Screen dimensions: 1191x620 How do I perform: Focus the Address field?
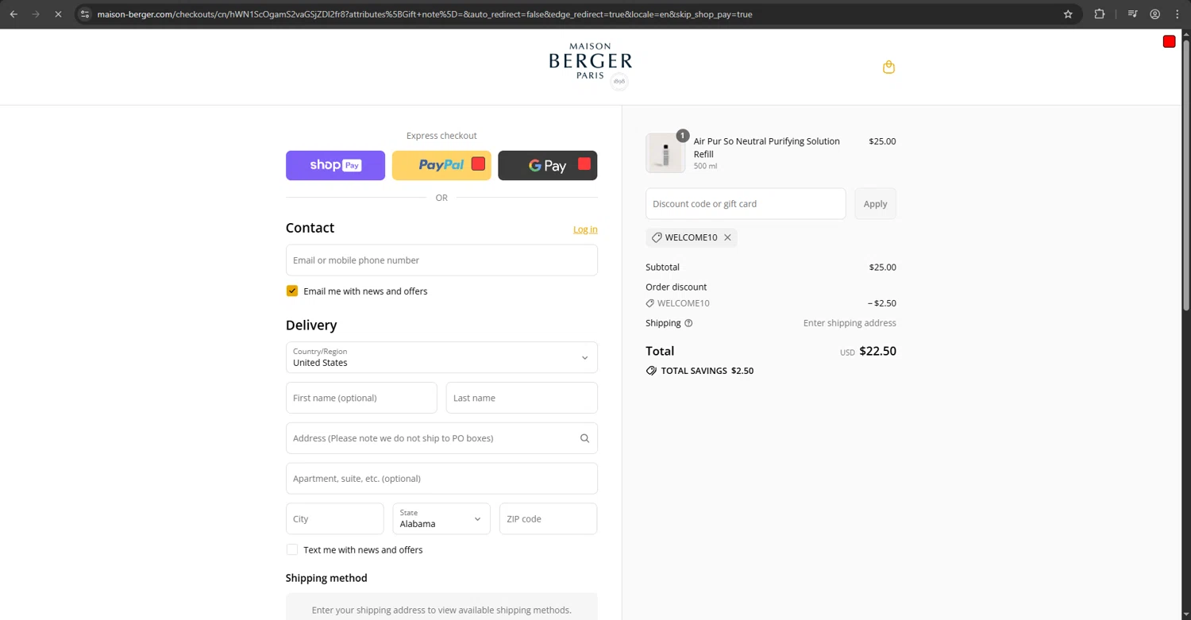[x=441, y=438]
